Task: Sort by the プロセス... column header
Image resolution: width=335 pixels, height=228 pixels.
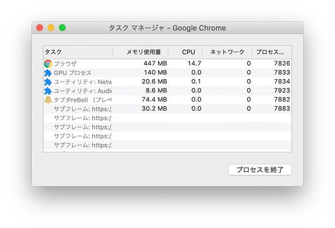Action: point(272,52)
